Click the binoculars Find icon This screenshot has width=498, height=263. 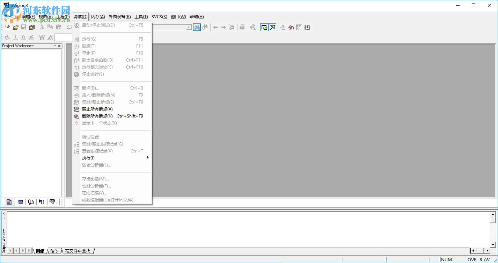pos(197,27)
